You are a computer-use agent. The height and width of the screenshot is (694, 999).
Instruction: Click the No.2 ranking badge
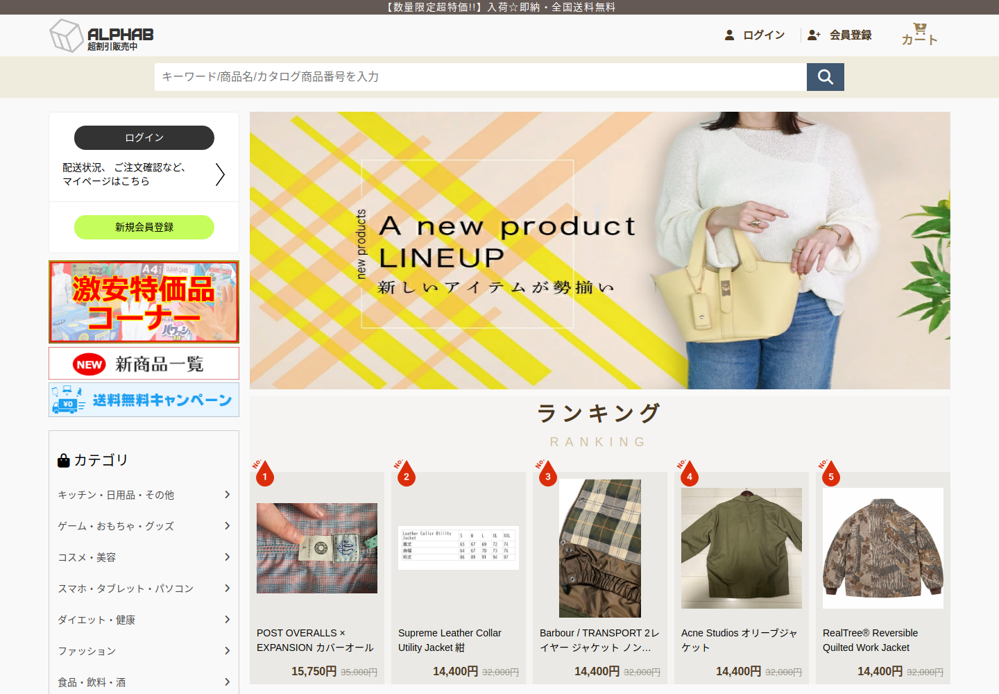click(405, 473)
